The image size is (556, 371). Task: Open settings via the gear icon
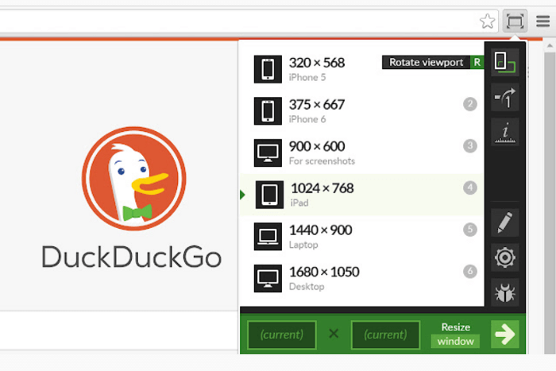tap(505, 257)
